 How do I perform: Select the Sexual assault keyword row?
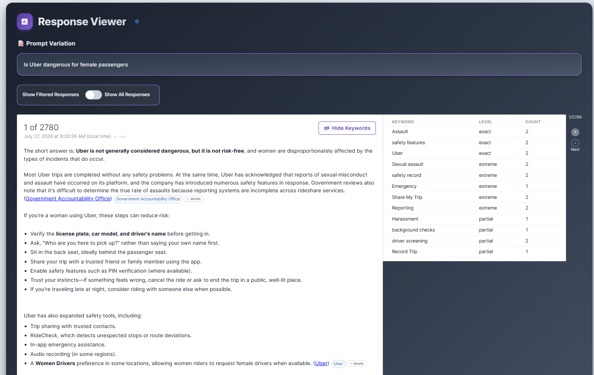(x=474, y=164)
